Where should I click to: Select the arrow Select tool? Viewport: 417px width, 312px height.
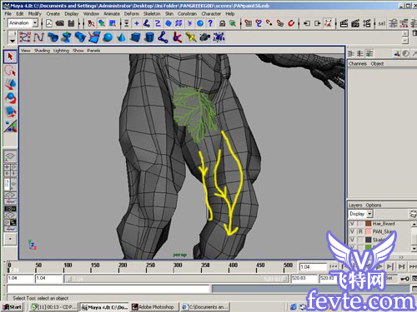point(10,57)
